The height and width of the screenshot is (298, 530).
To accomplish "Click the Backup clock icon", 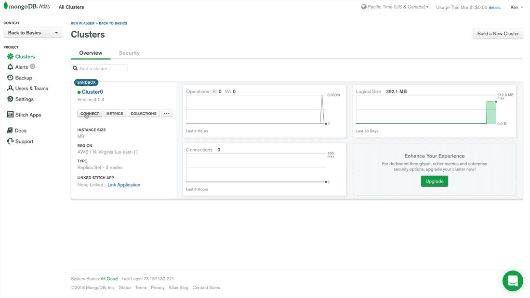I will tap(10, 78).
